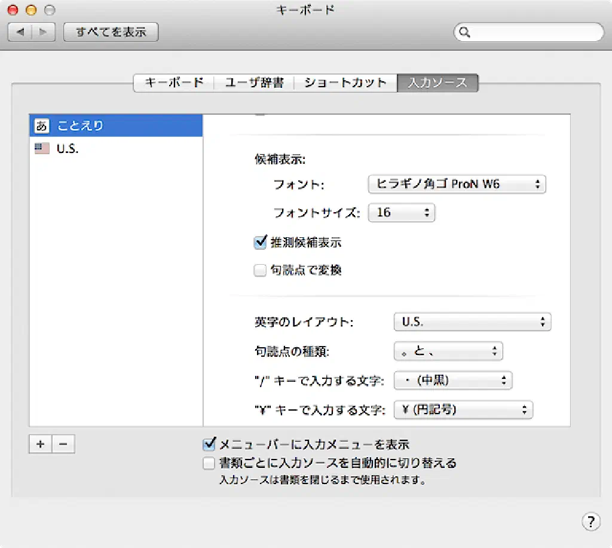The image size is (612, 548).
Task: Select the ことえり input source icon
Action: (42, 125)
